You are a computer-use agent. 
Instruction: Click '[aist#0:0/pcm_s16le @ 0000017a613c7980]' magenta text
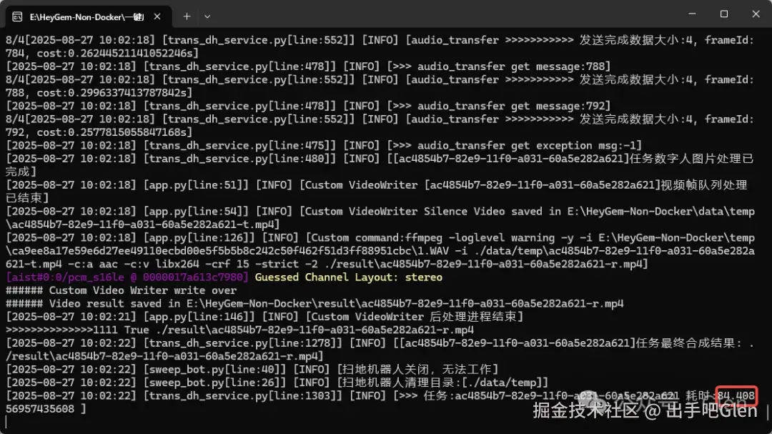(127, 277)
